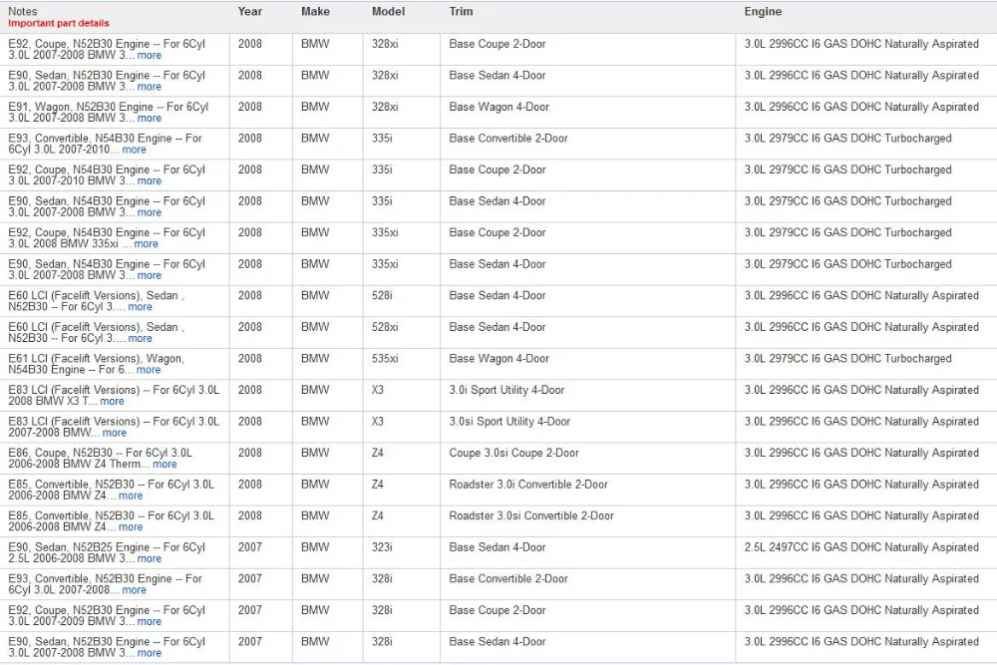Click 'more' in the 2008 335xi Sedan row
This screenshot has height=665, width=997.
click(x=150, y=275)
